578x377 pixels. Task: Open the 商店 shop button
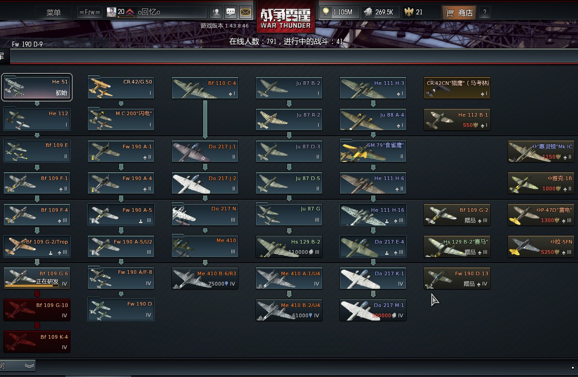(458, 13)
